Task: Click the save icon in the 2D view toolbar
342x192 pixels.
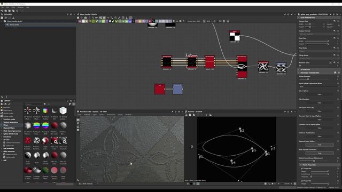Action: pos(190,115)
